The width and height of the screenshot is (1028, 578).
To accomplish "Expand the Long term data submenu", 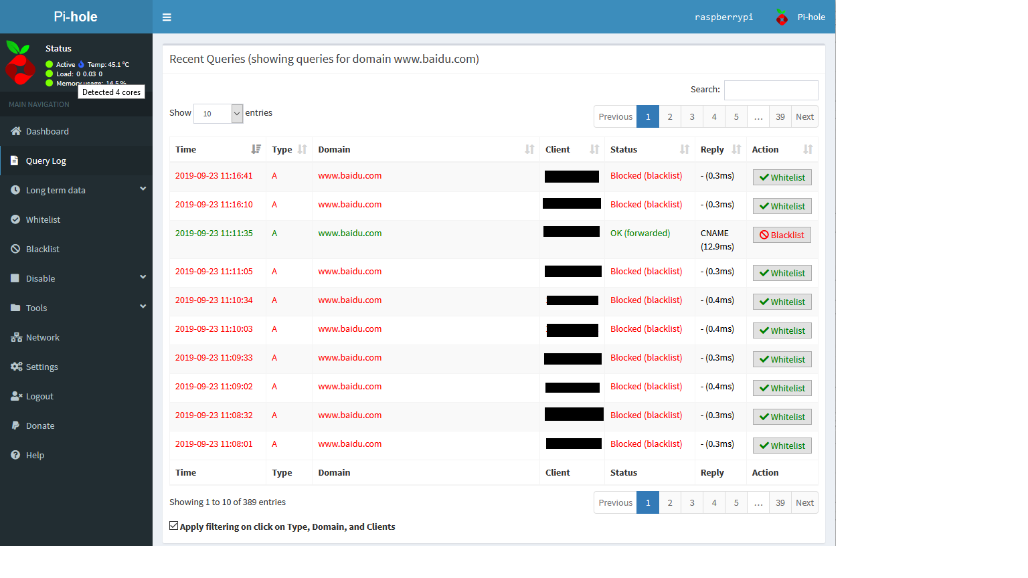I will click(x=143, y=189).
